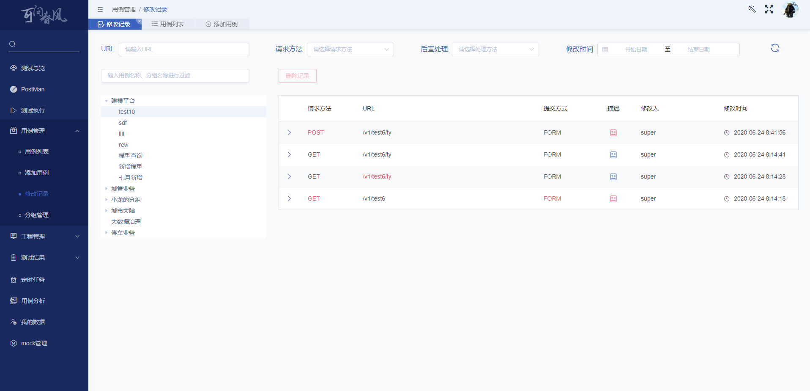The width and height of the screenshot is (810, 391).
Task: Click the 删除记录 button
Action: pos(297,76)
